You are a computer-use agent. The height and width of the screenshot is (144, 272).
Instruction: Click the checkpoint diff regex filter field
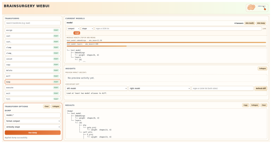click(222, 88)
